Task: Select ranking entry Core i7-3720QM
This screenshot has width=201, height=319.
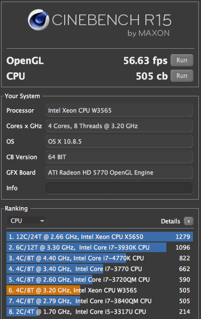Action: pyautogui.click(x=99, y=279)
